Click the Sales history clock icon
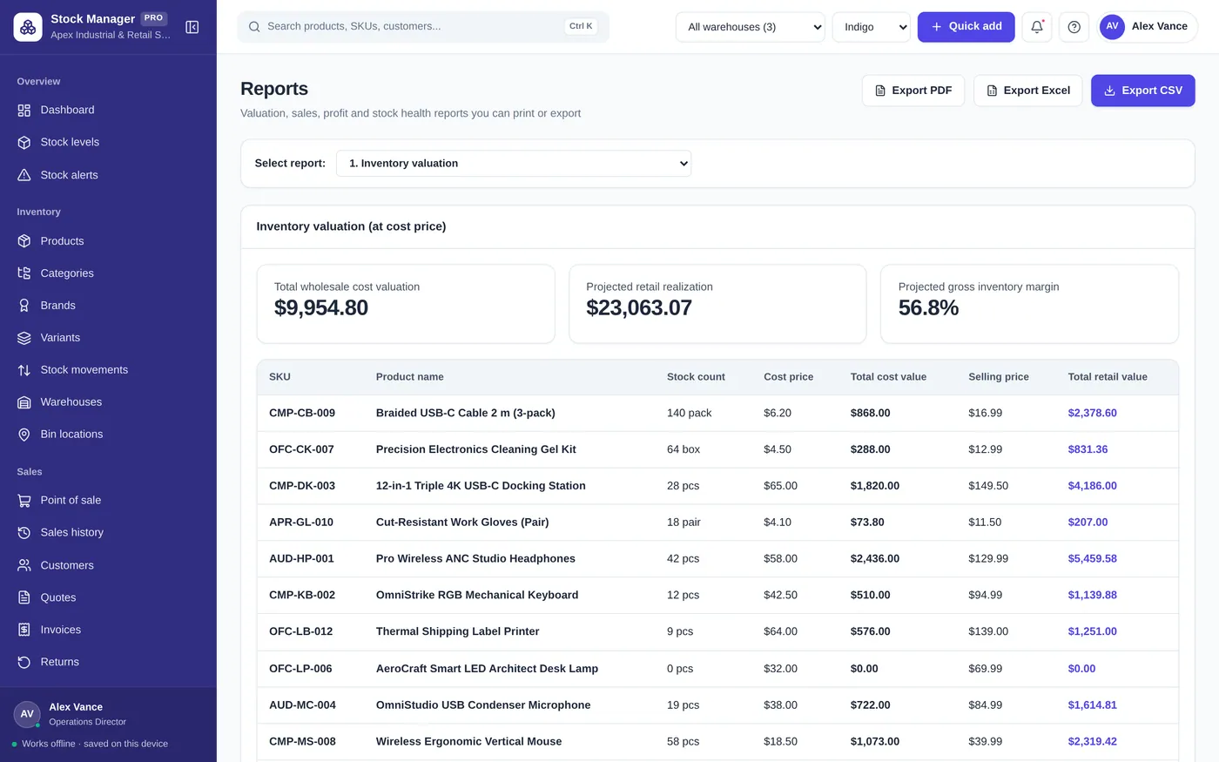1219x762 pixels. pos(24,533)
